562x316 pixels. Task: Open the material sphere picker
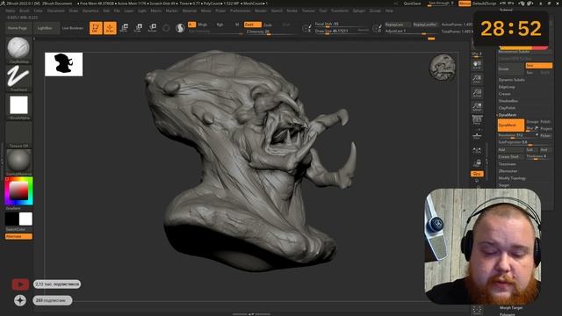point(18,162)
